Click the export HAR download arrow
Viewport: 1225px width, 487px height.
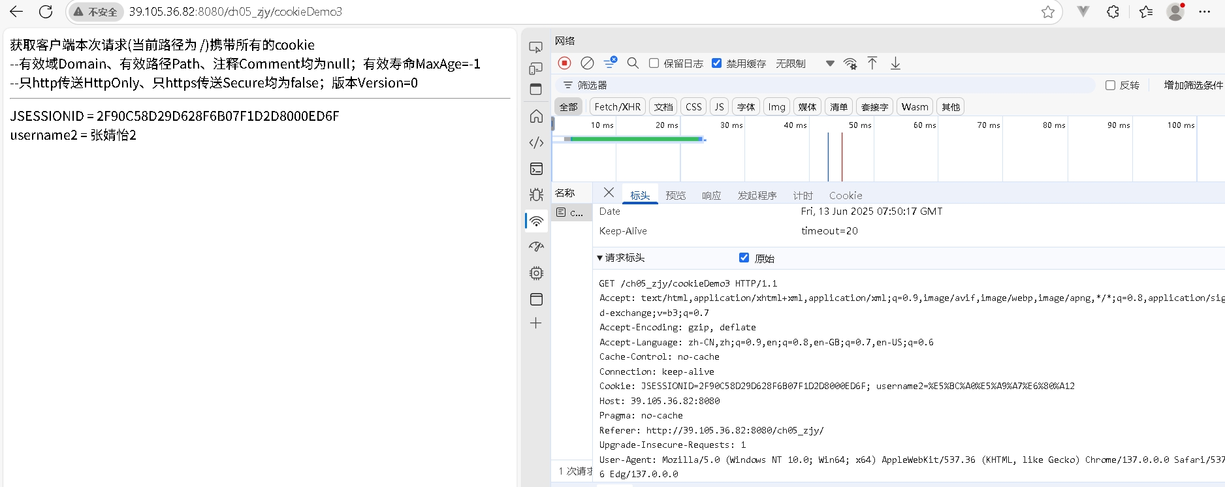click(x=895, y=63)
